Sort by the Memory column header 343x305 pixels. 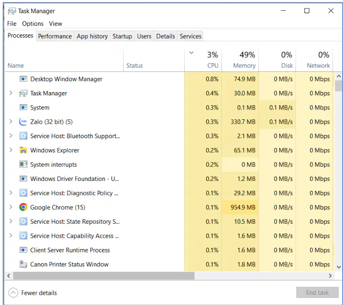(240, 60)
